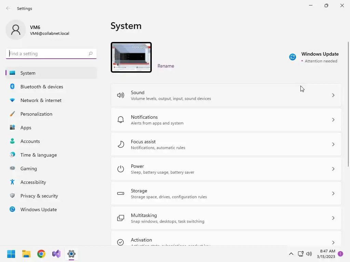The width and height of the screenshot is (350, 262).
Task: Click the VM6@collabnet.local account email
Action: pos(50,33)
